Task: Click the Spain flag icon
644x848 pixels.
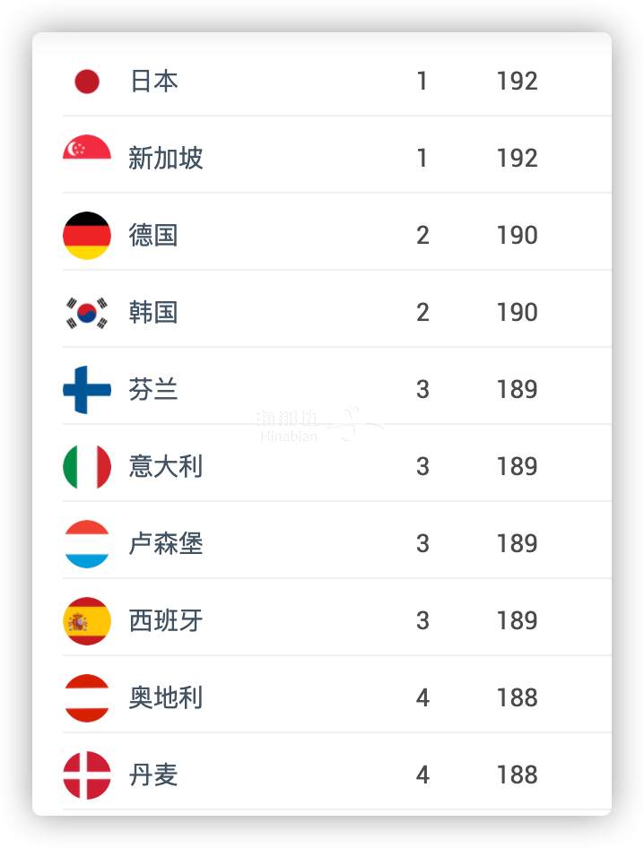Action: click(87, 621)
